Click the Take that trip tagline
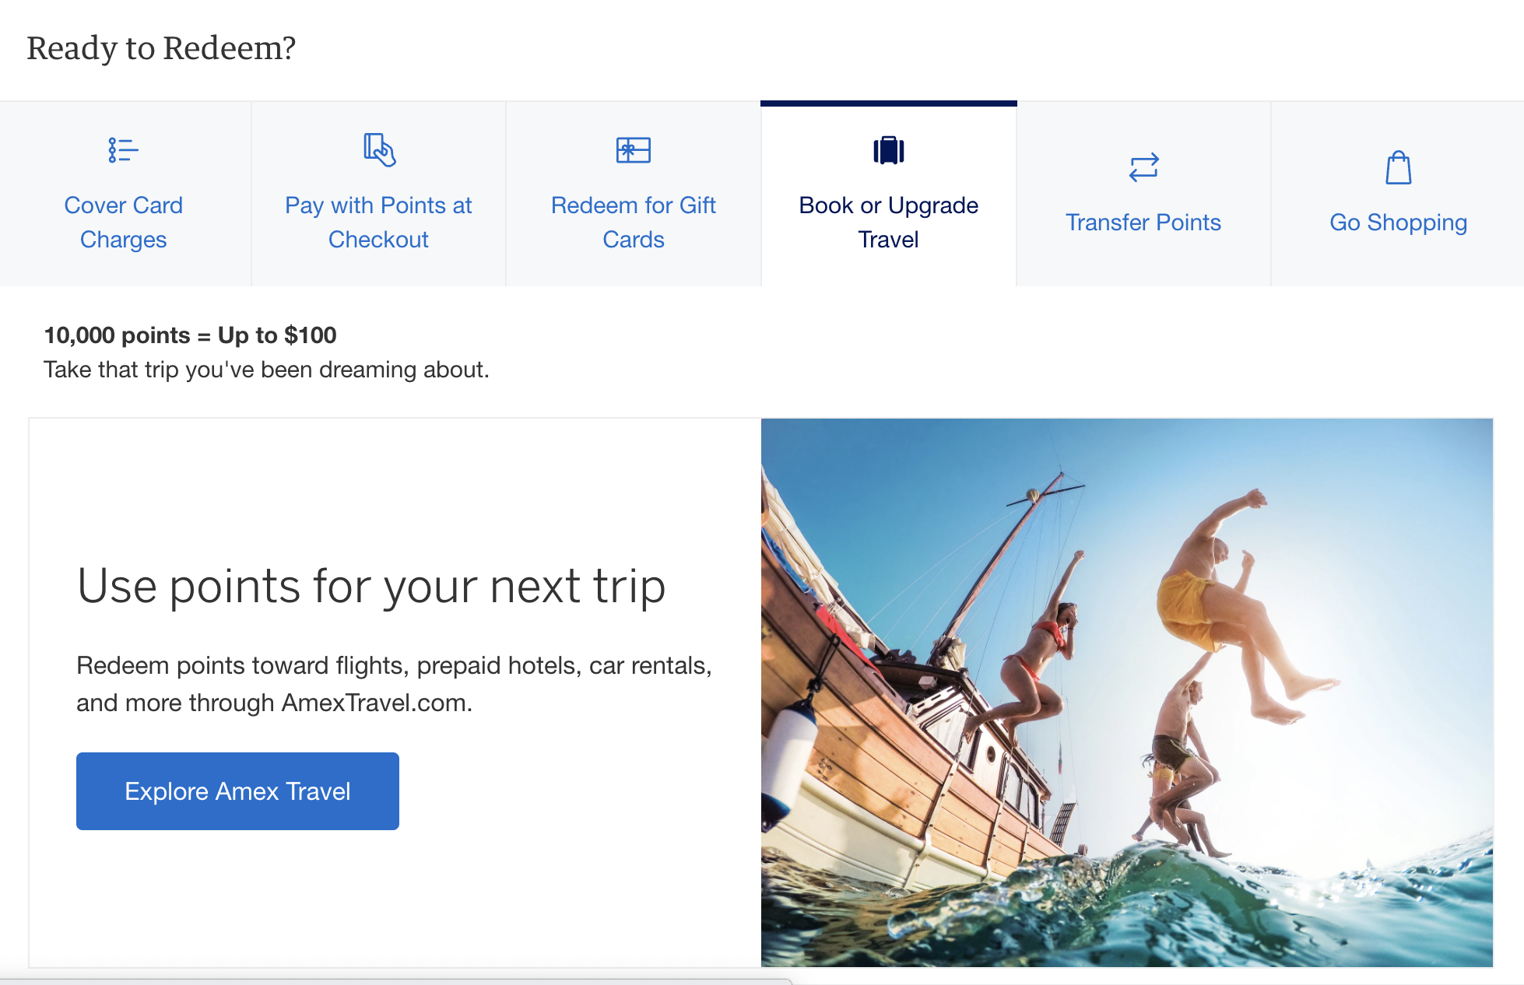Screen dimensions: 1524x985 [266, 370]
